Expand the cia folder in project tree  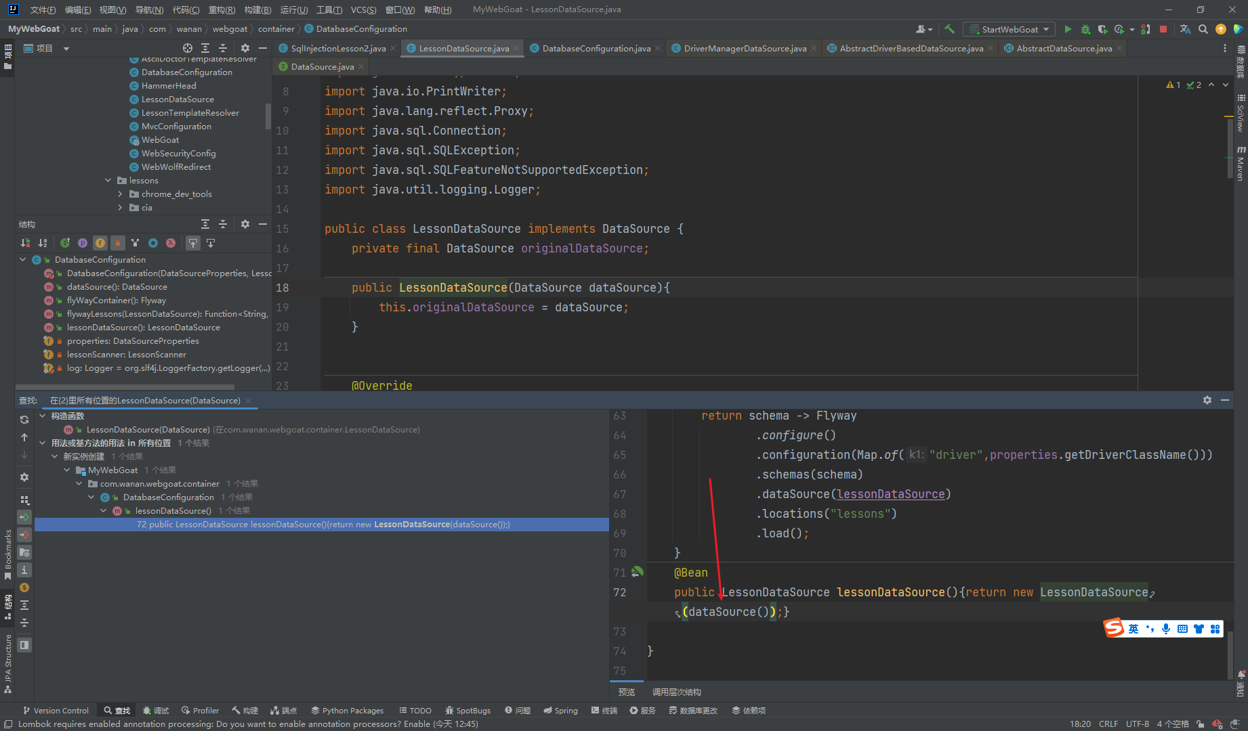121,208
